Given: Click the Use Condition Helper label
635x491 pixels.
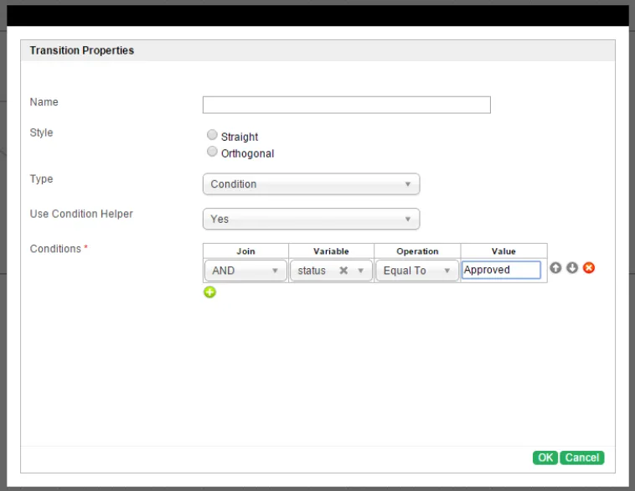Looking at the screenshot, I should point(81,214).
